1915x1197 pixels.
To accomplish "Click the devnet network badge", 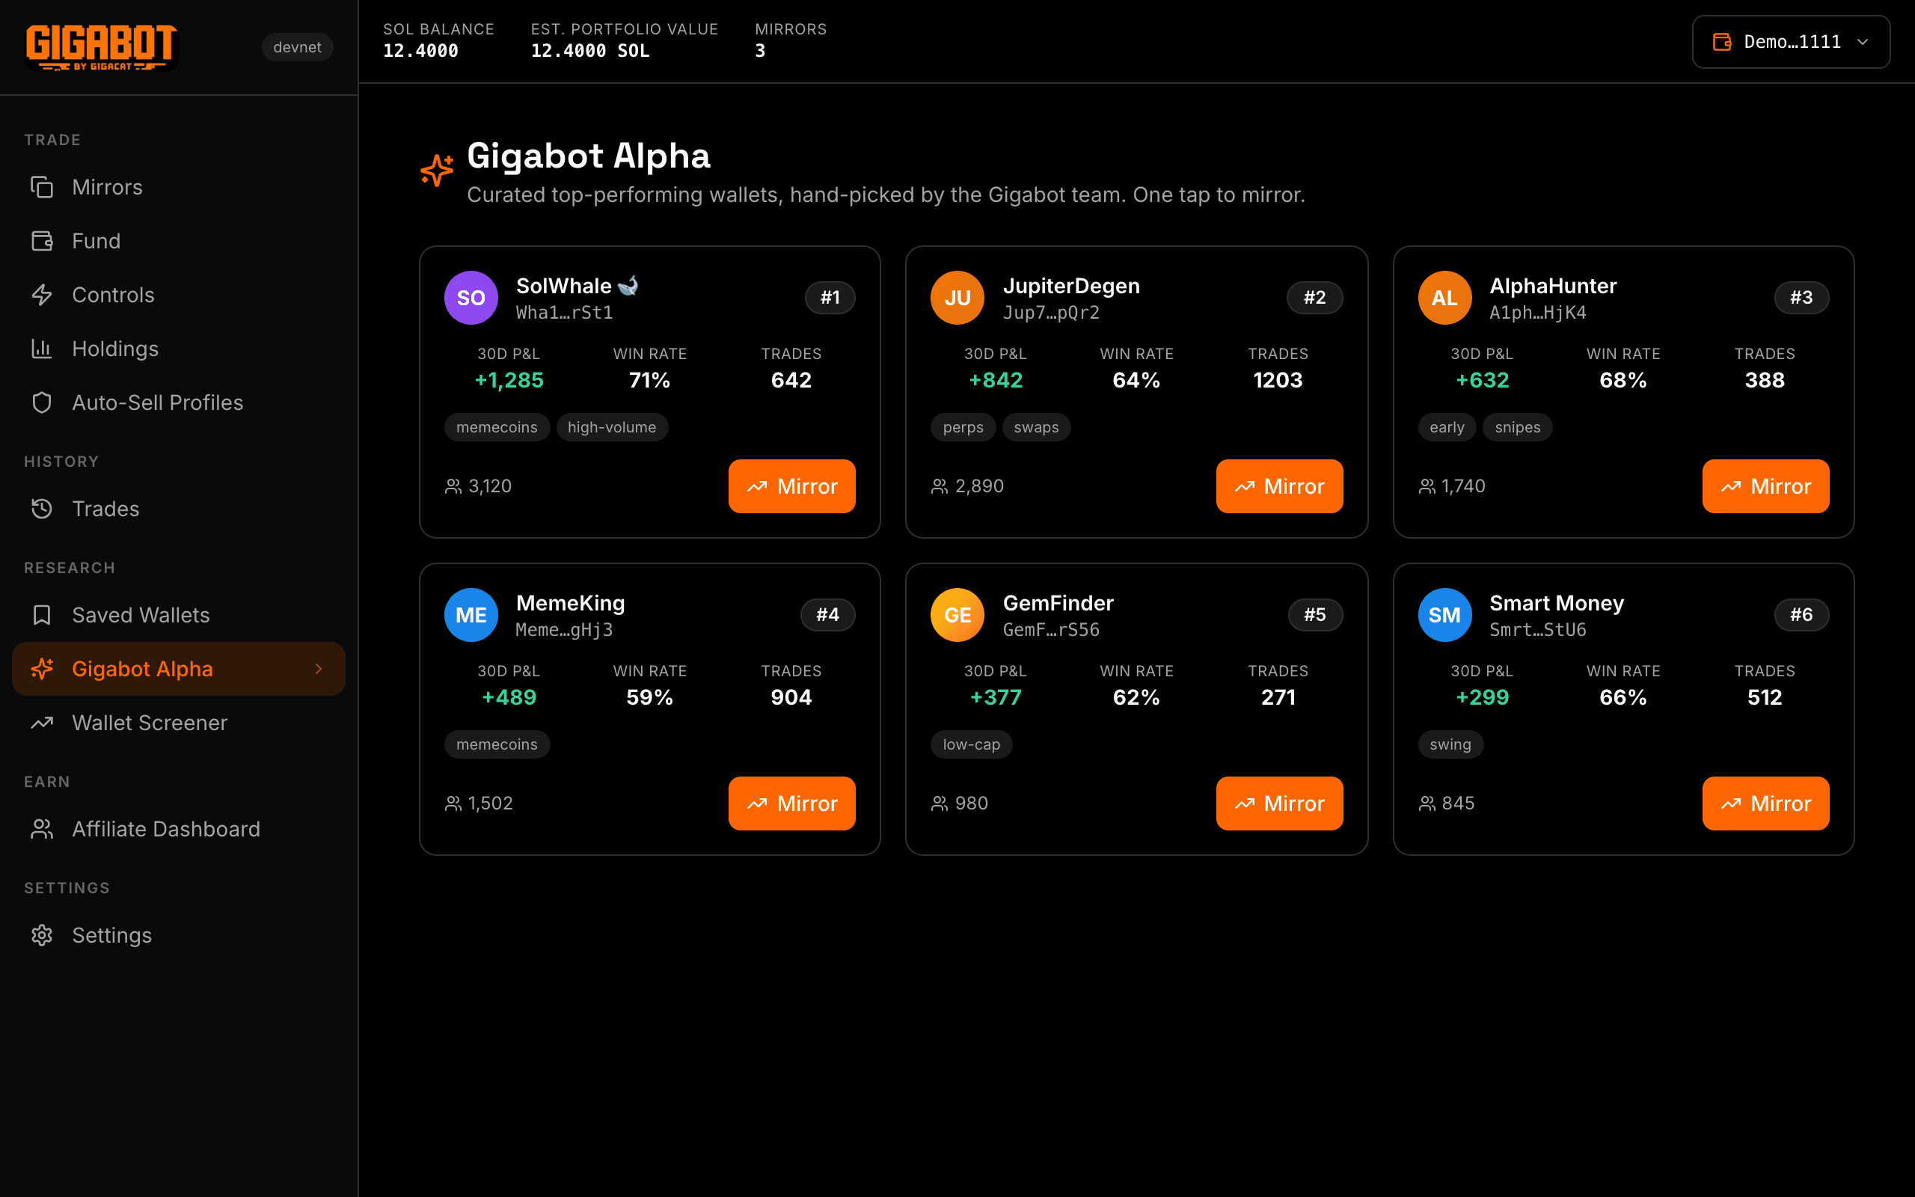I will click(x=297, y=46).
